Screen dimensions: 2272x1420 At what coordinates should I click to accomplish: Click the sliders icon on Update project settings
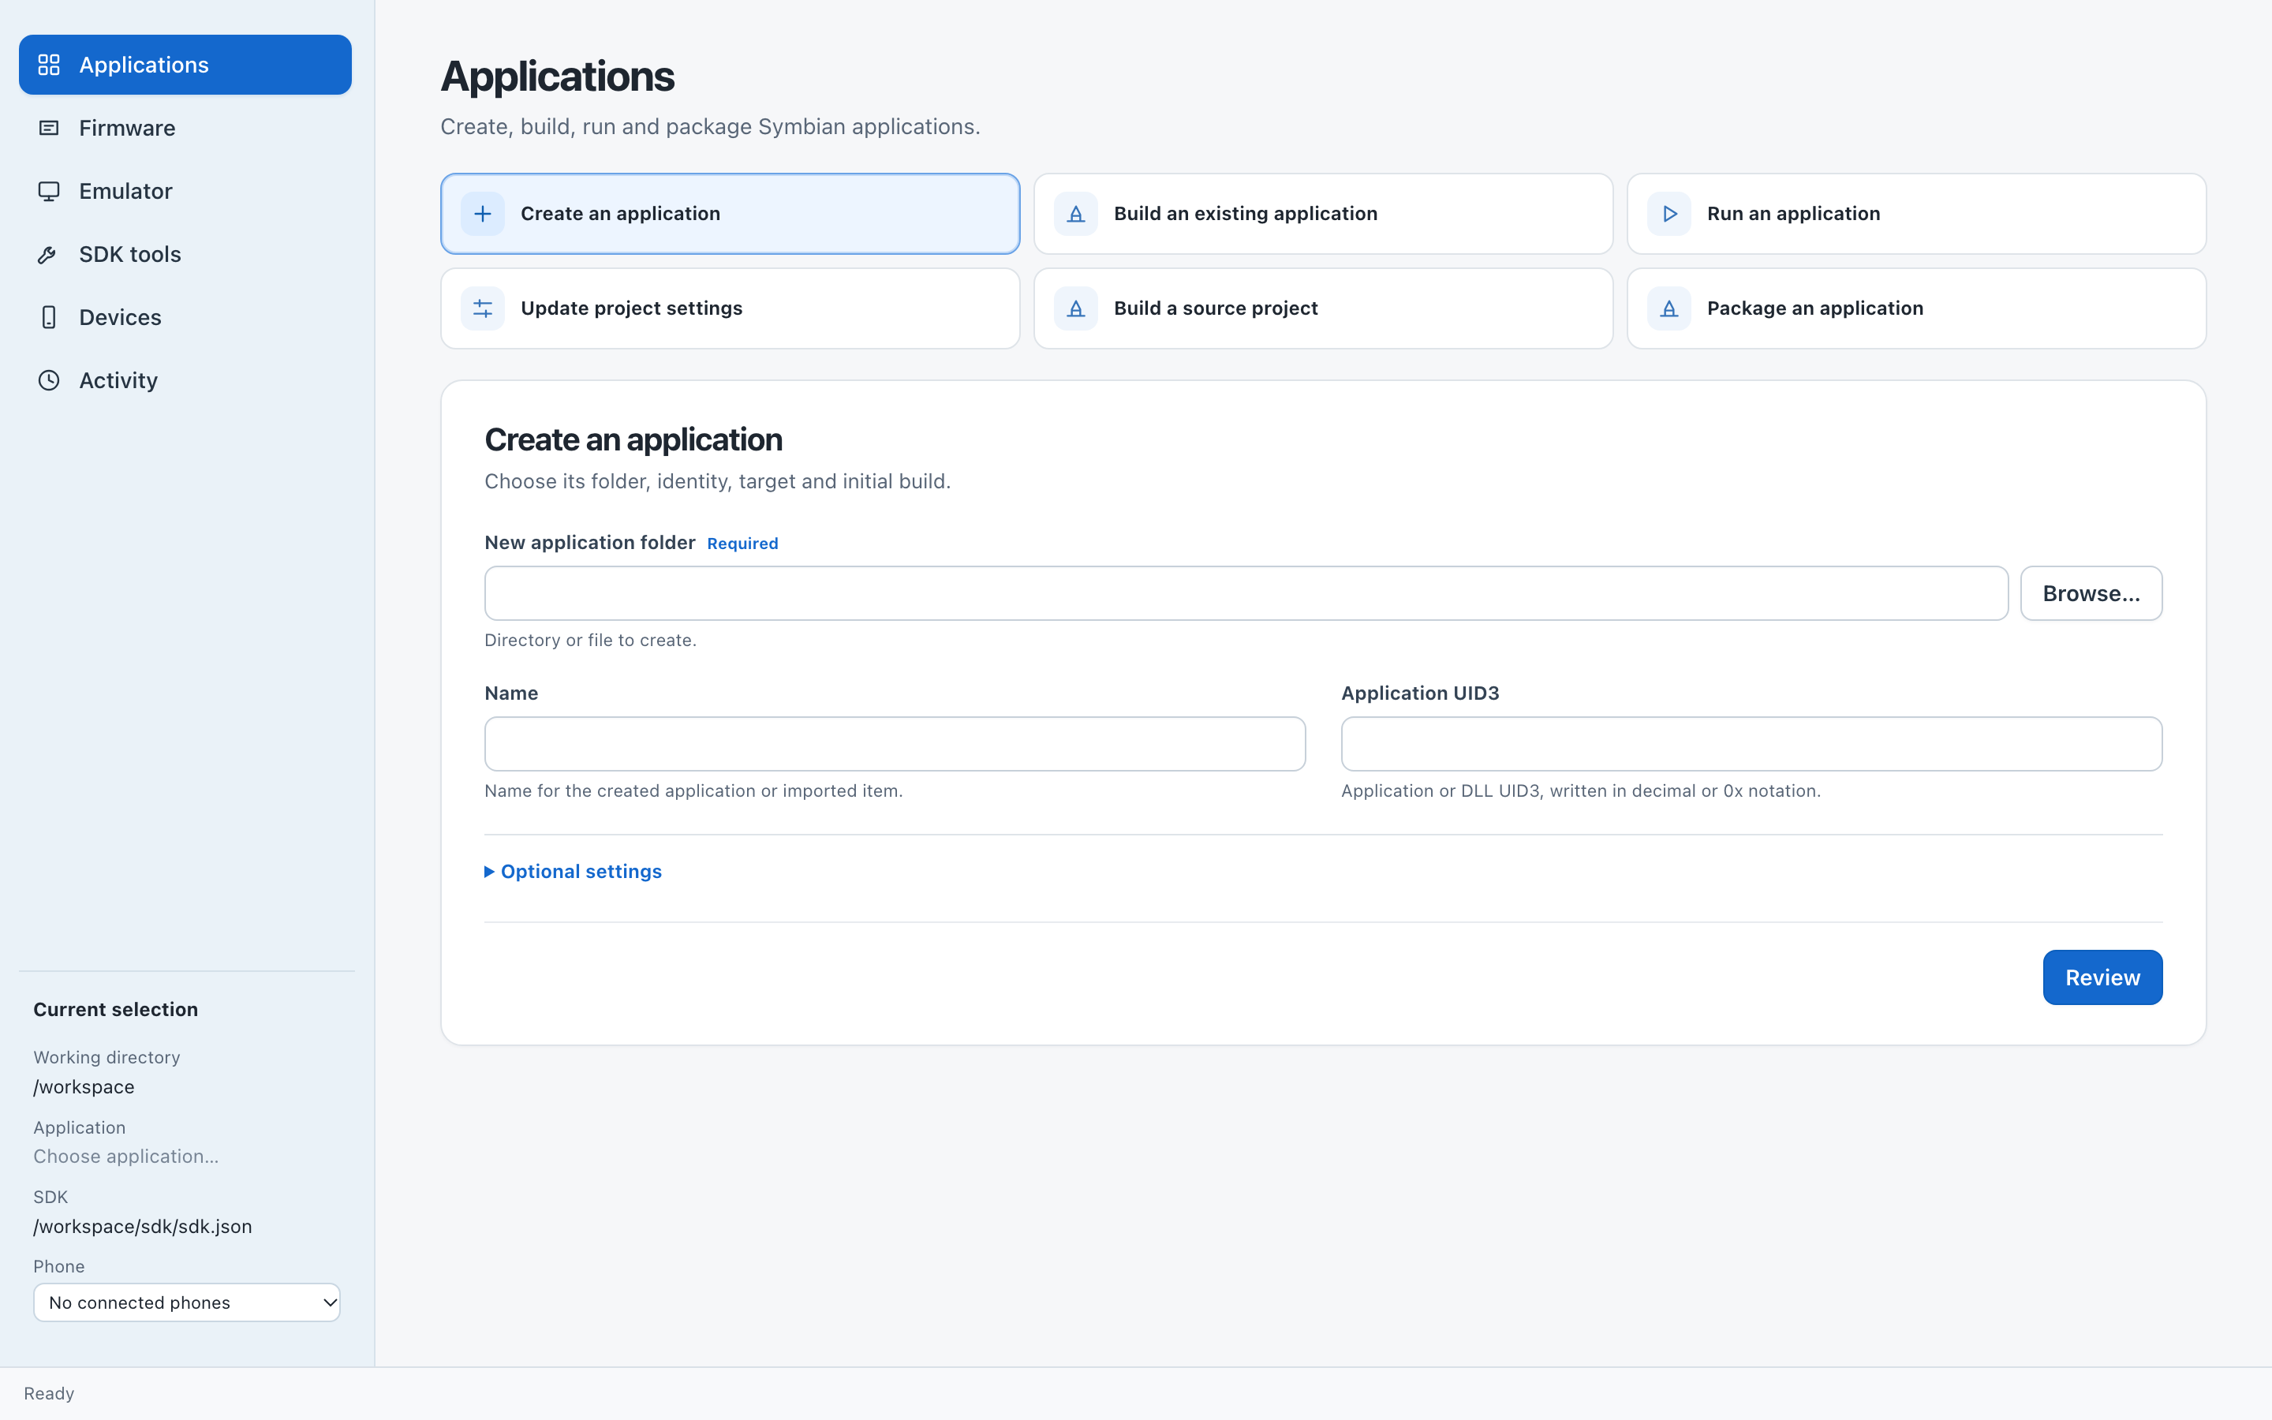[x=483, y=308]
